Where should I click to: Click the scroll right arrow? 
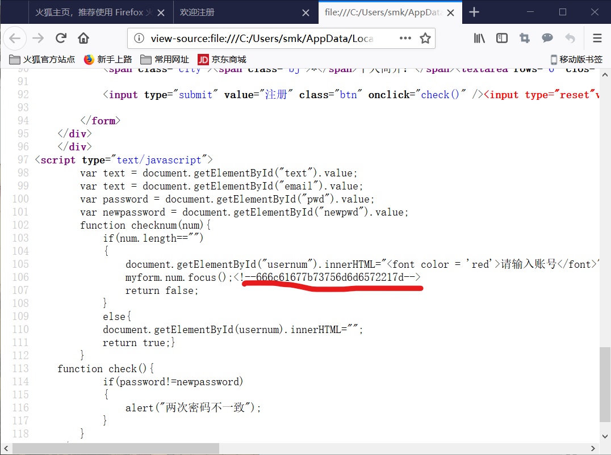[x=593, y=448]
